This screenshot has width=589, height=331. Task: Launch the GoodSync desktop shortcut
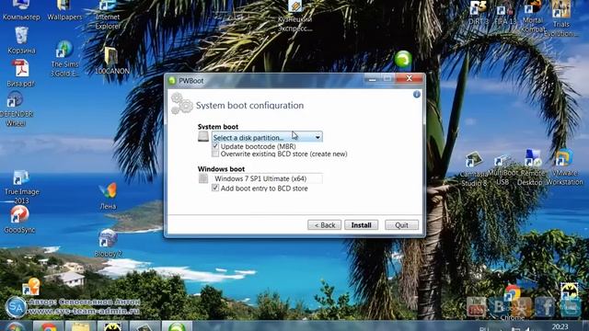tap(19, 221)
